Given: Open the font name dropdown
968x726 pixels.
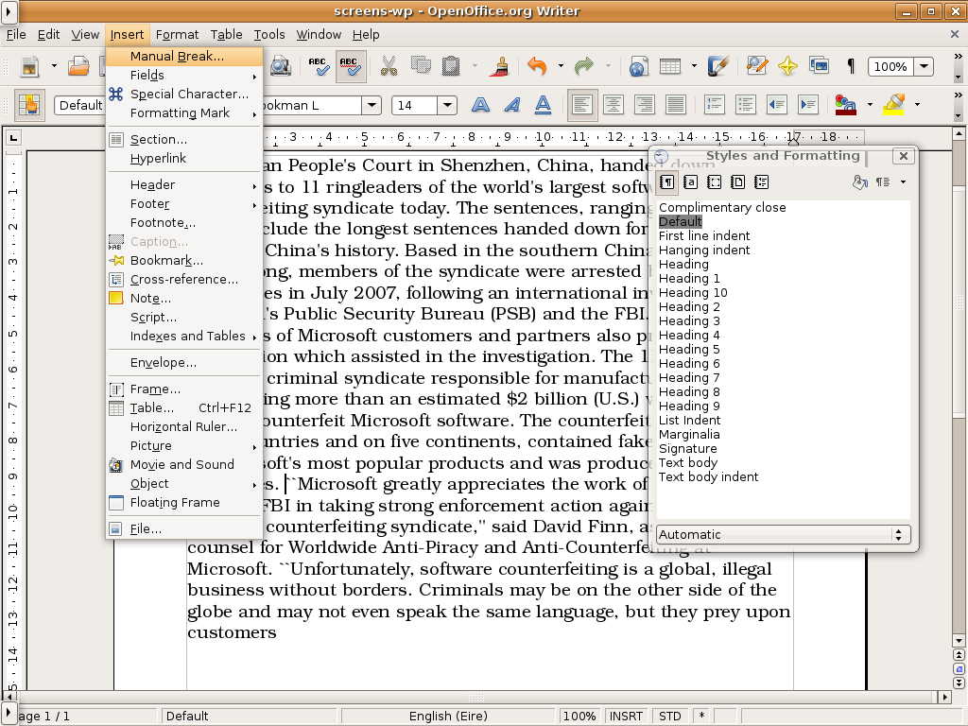Looking at the screenshot, I should (x=371, y=105).
